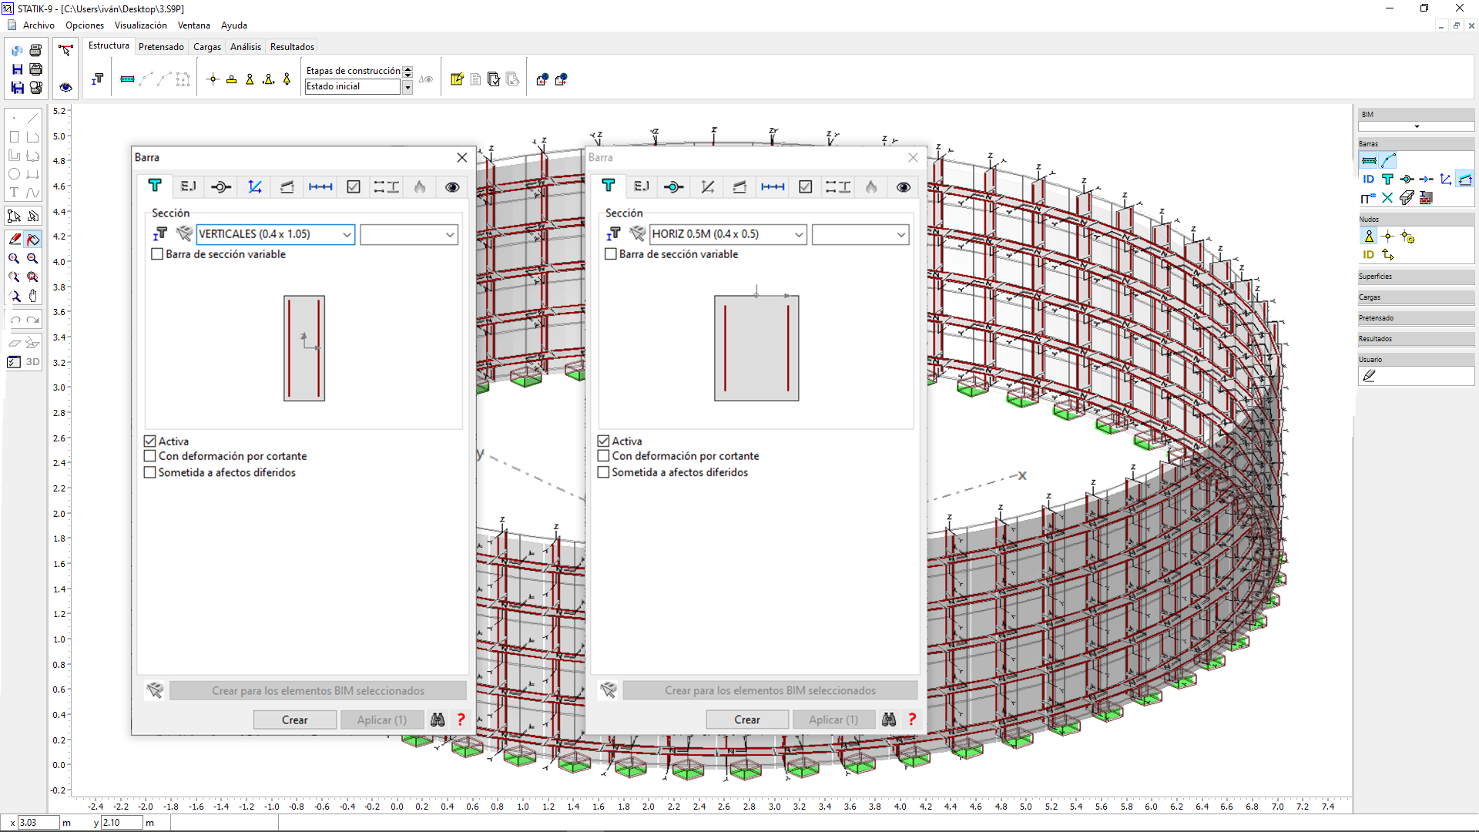Click the x coordinate input field
The width and height of the screenshot is (1479, 832).
coord(39,823)
